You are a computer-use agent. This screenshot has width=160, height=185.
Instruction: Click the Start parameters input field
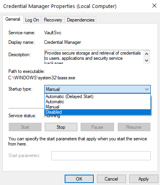click(101, 155)
